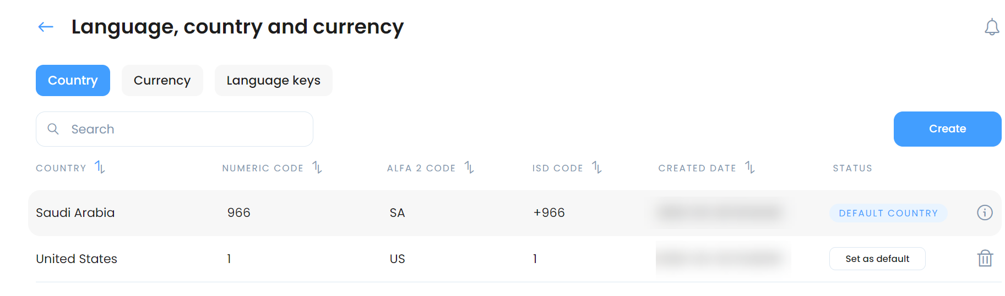1005x296 pixels.
Task: Switch to the Currency tab
Action: (x=162, y=80)
